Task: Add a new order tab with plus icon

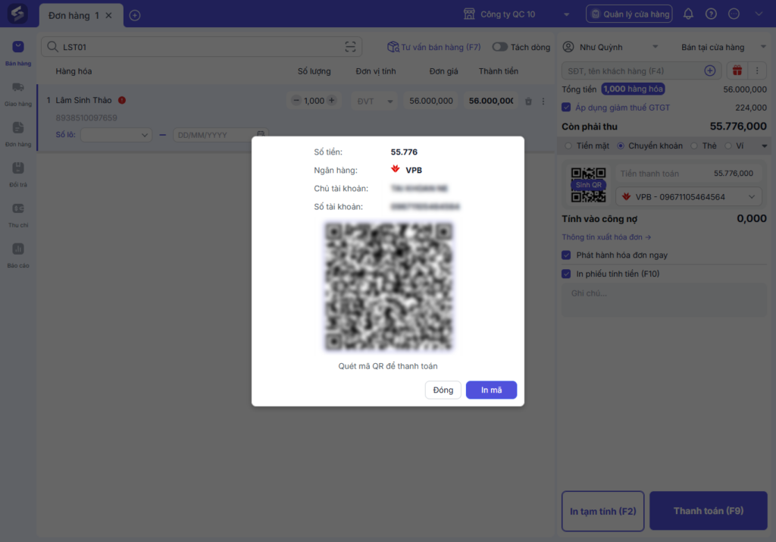Action: tap(135, 15)
